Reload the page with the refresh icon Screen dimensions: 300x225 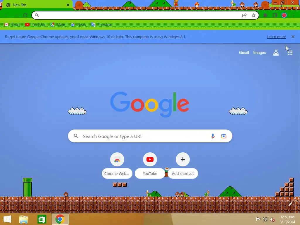click(25, 15)
